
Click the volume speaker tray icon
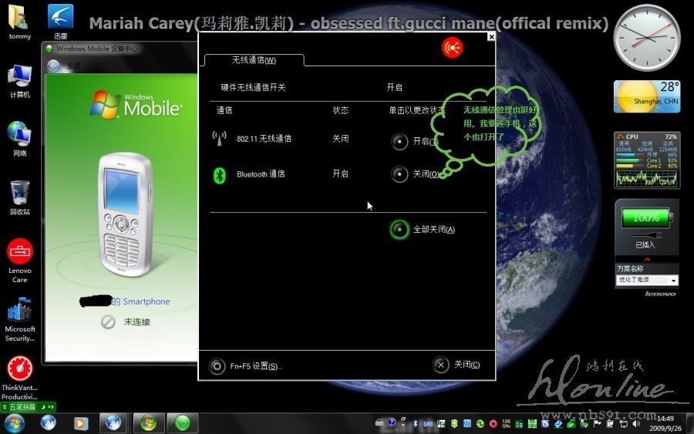(636, 424)
